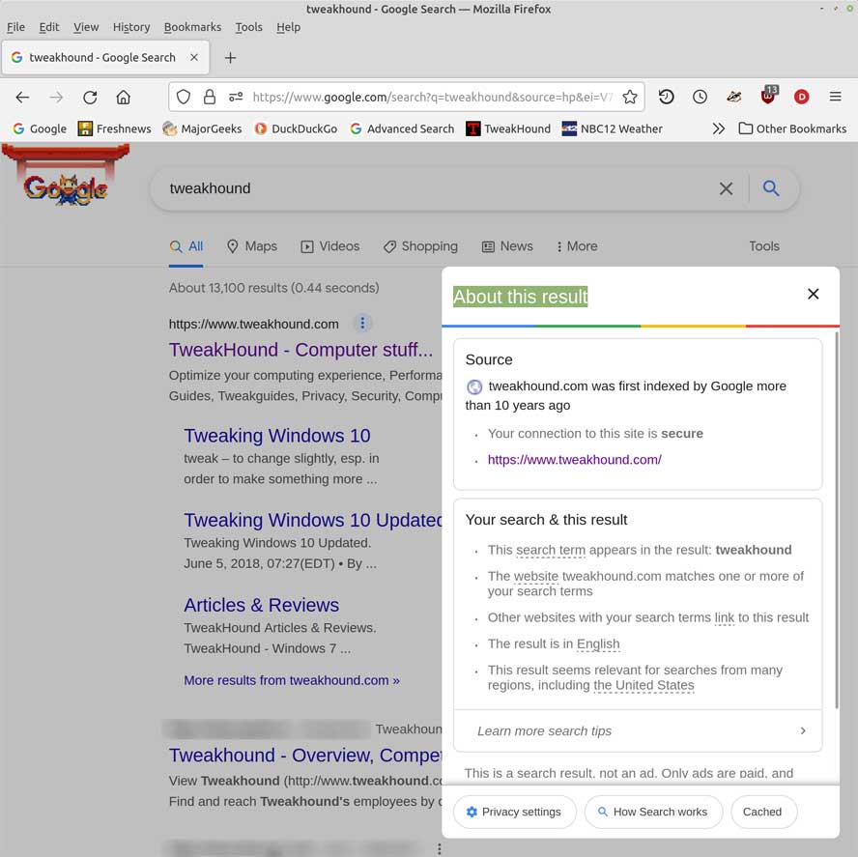
Task: Click the red D extension icon
Action: 801,97
